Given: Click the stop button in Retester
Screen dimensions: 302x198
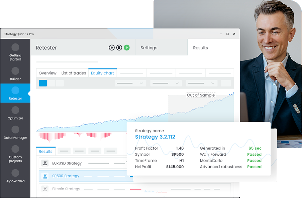Looking at the screenshot, I should (x=112, y=48).
